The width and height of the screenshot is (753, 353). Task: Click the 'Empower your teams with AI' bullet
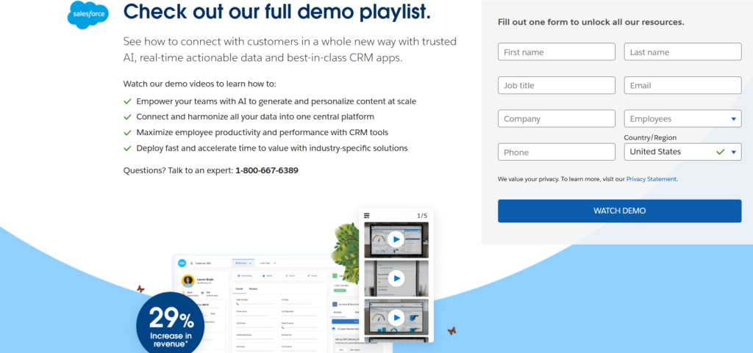tap(270, 101)
